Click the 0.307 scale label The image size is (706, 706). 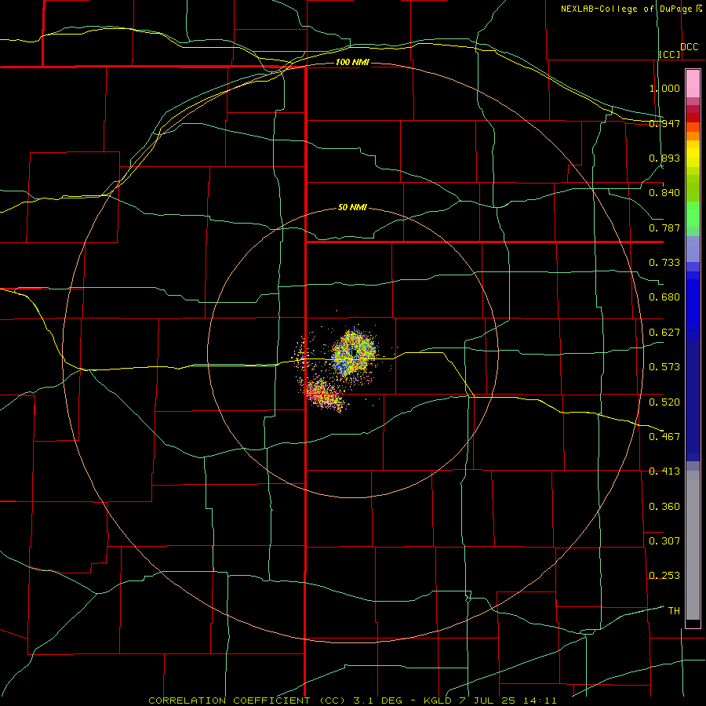point(664,540)
